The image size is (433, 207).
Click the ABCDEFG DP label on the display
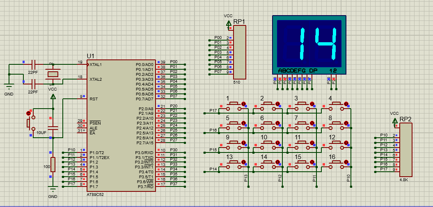point(298,71)
